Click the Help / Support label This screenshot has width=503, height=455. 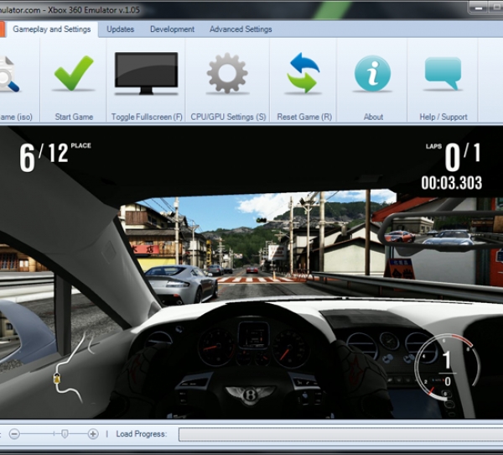click(443, 117)
